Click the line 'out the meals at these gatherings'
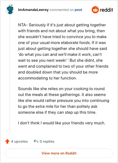Viewport: 118px width, 163px height. click(x=62, y=94)
